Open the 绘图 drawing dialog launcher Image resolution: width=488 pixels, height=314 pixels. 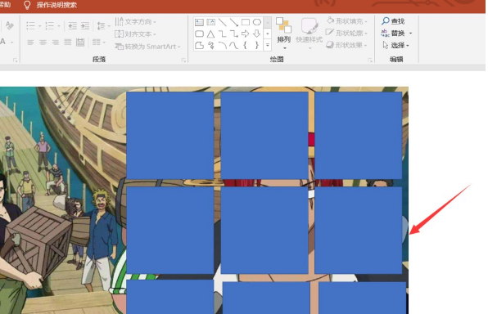(x=370, y=60)
